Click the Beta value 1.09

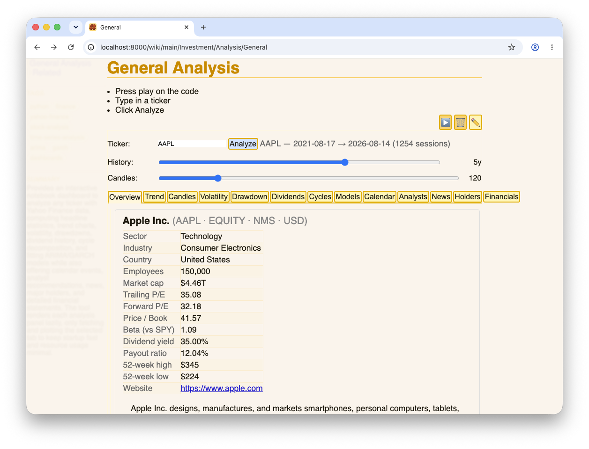pos(188,330)
